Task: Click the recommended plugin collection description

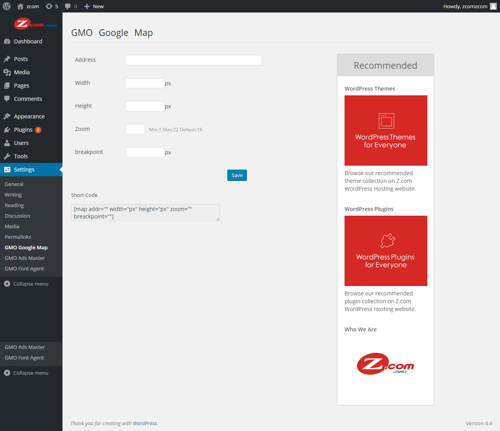Action: click(380, 301)
